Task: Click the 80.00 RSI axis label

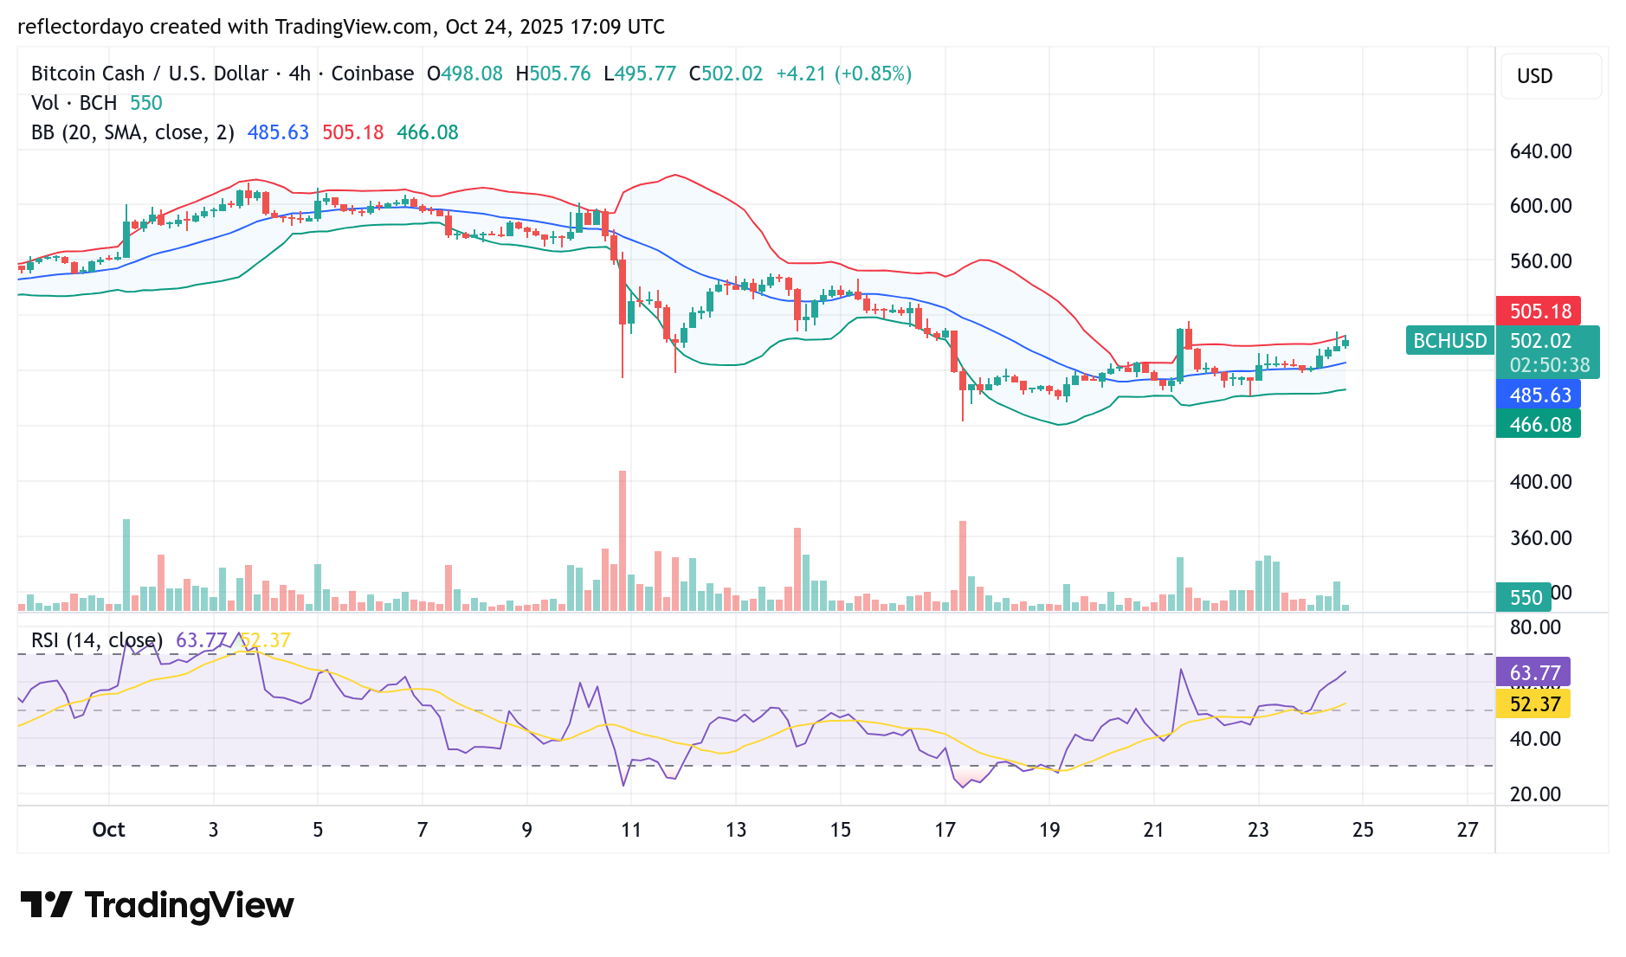Action: 1535,627
